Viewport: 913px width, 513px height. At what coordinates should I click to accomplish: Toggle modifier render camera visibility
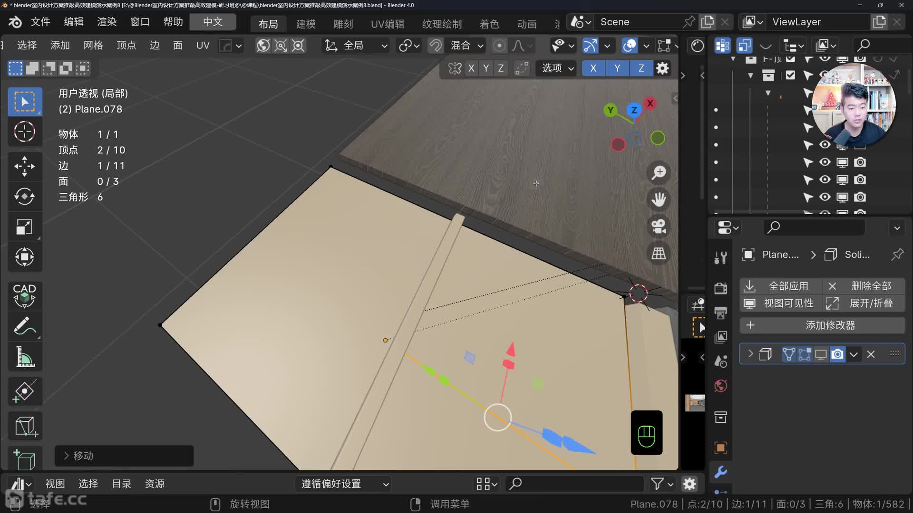click(x=837, y=354)
